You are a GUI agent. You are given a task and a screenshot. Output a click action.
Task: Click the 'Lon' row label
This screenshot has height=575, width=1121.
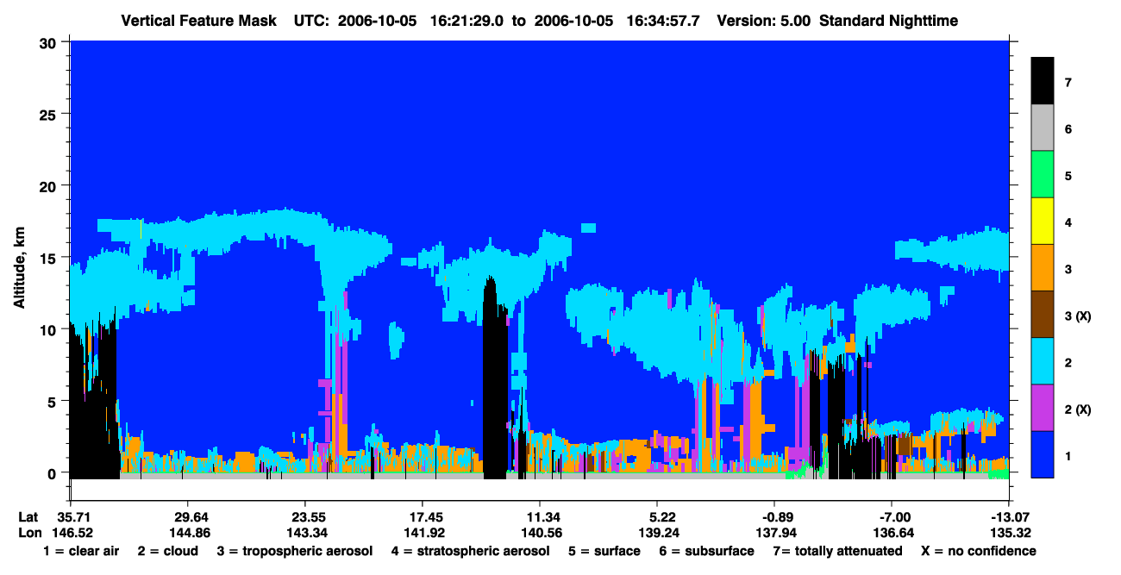coord(28,533)
